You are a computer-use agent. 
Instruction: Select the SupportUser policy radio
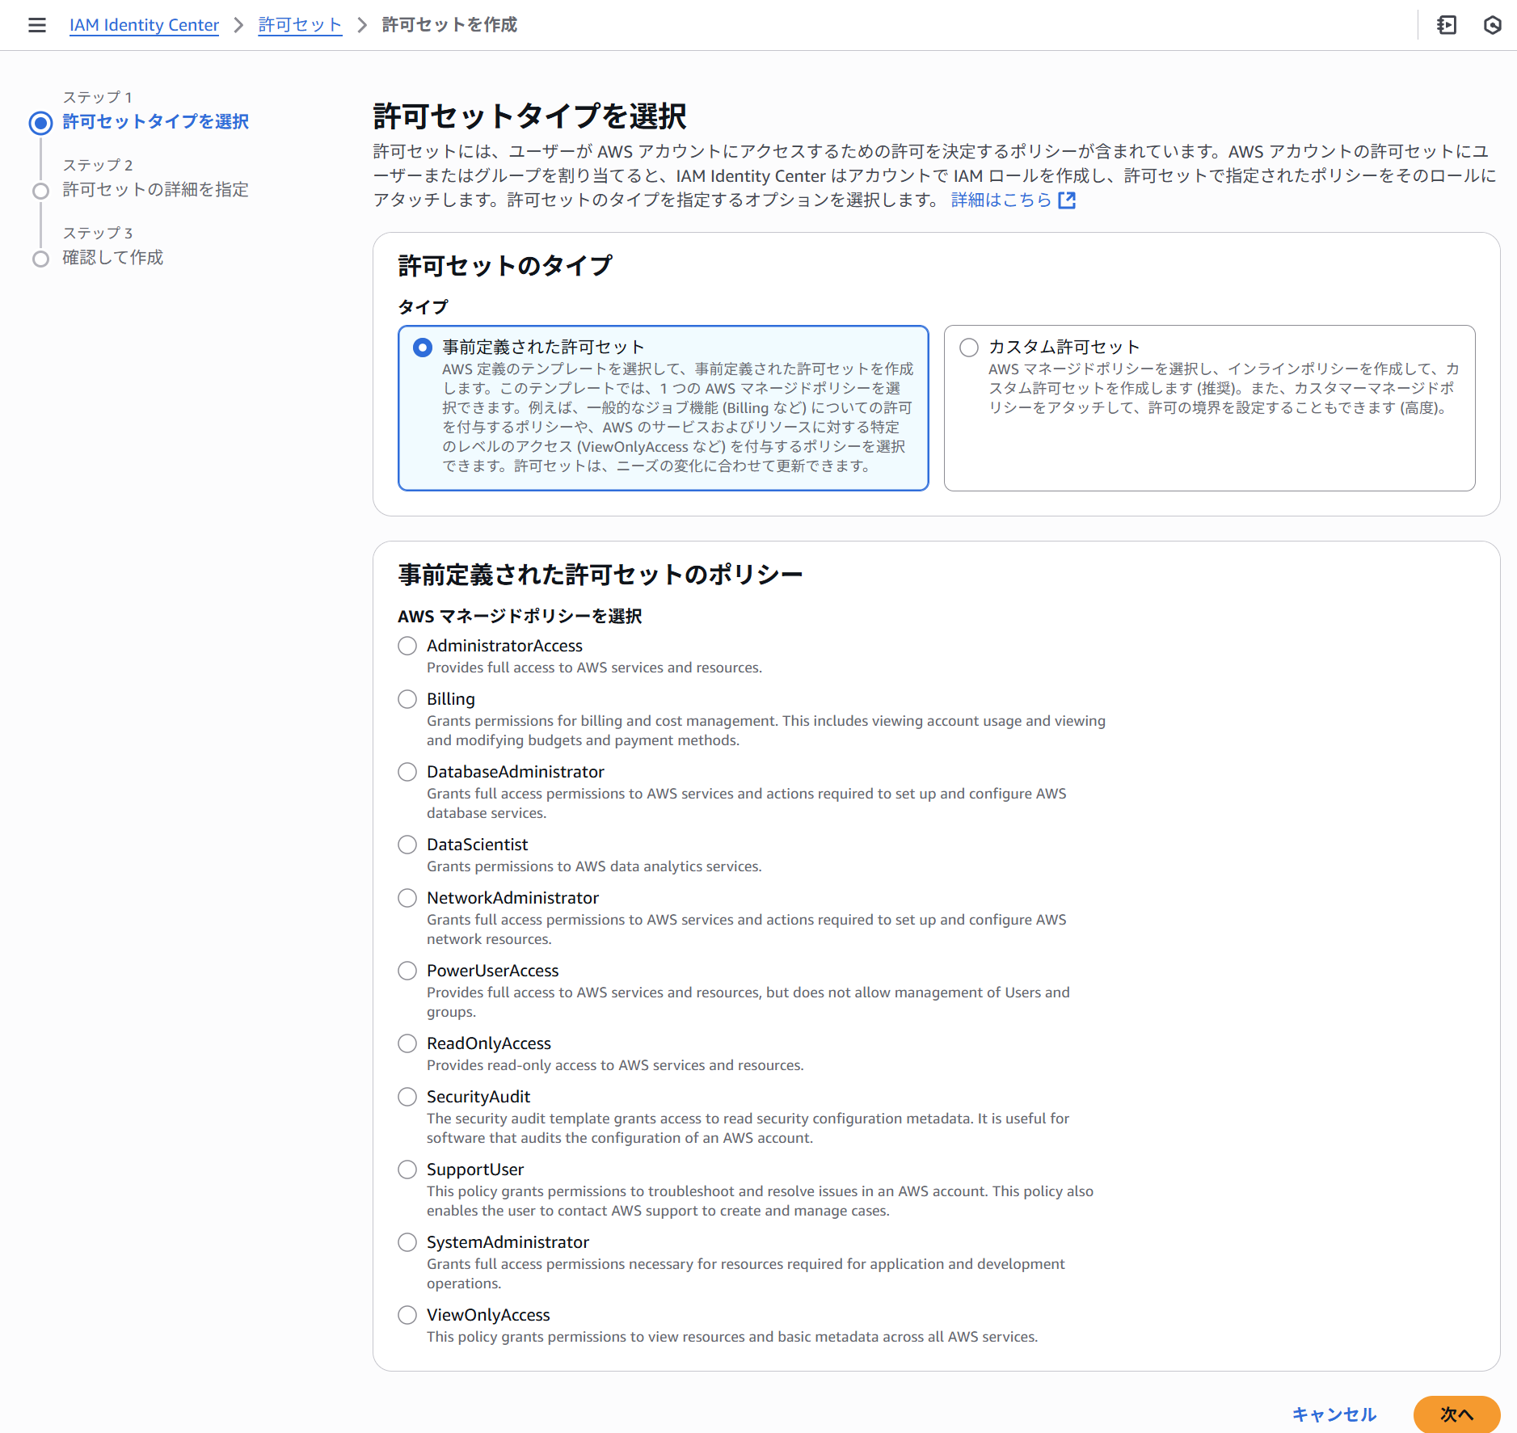click(407, 1170)
